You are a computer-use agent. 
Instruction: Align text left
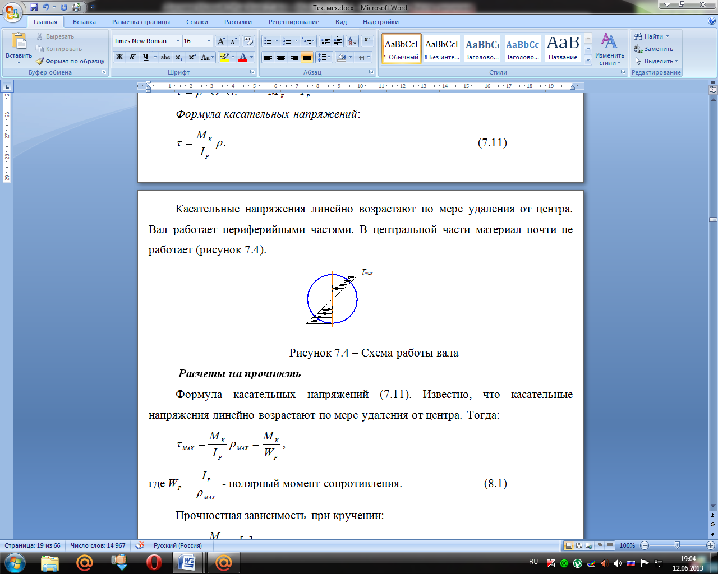(268, 57)
